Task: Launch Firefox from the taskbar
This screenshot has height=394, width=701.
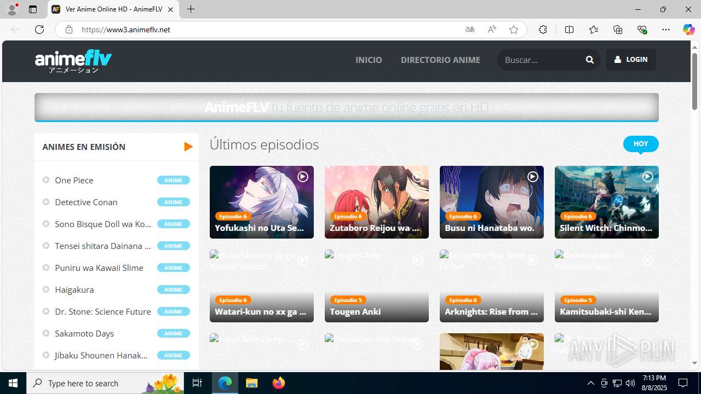Action: click(278, 383)
